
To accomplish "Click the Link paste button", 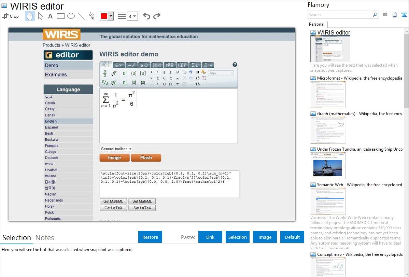I will pos(210,237).
